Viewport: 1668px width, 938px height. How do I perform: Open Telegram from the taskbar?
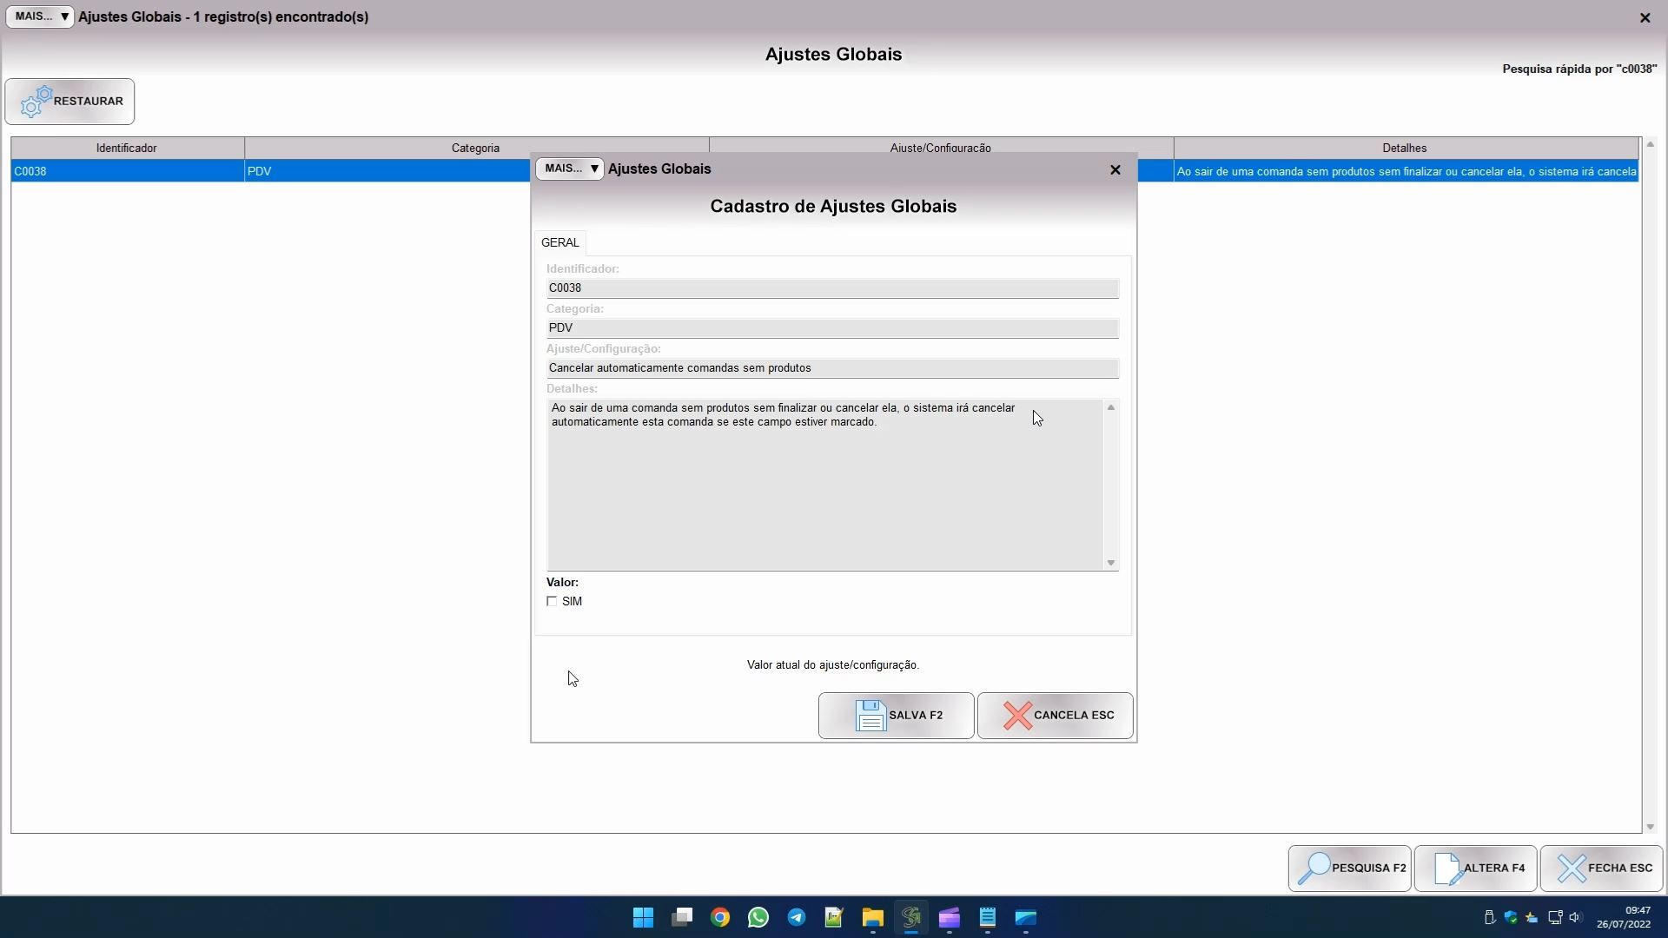point(796,918)
